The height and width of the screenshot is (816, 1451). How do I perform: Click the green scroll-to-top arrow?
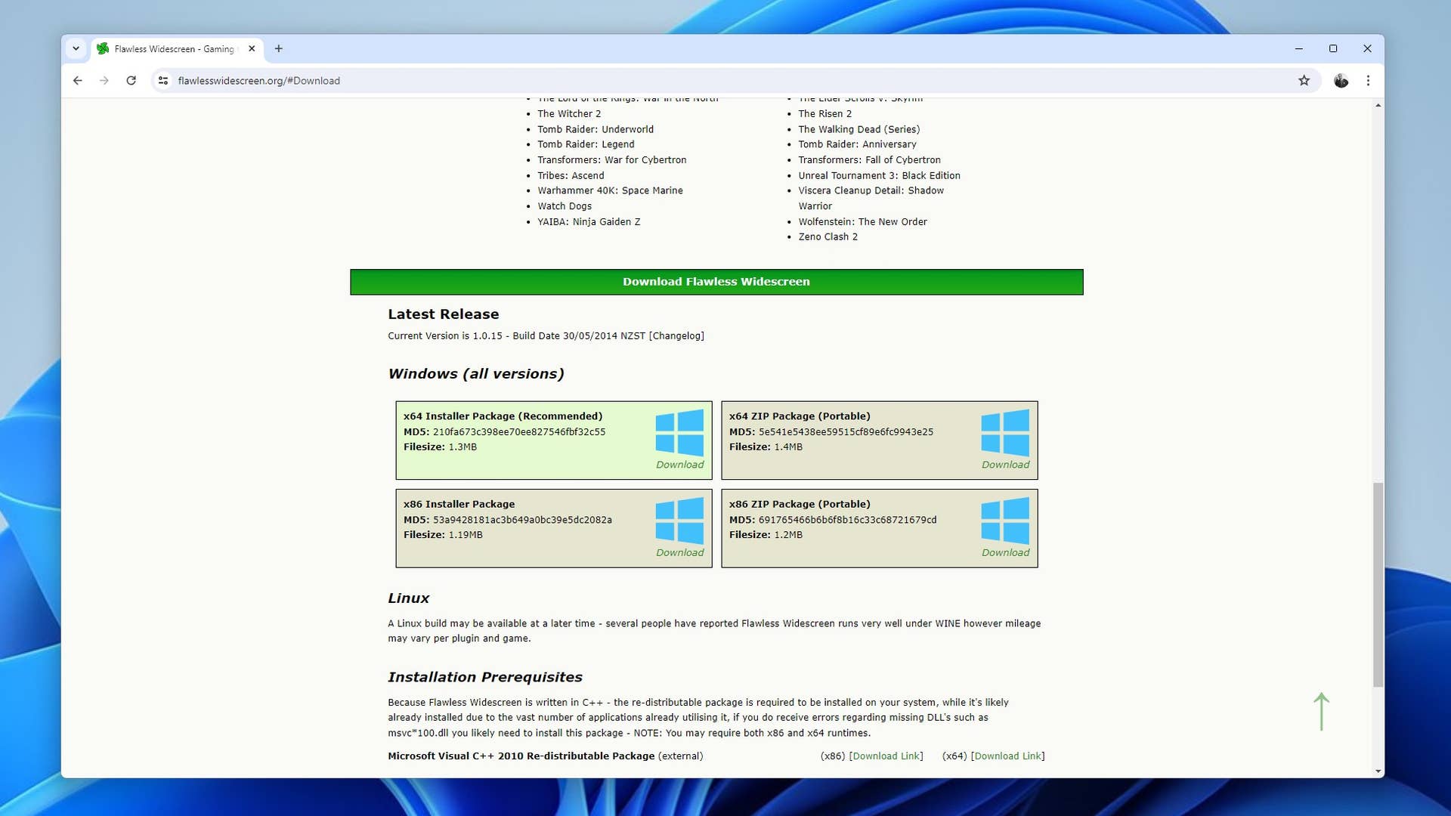[1321, 711]
